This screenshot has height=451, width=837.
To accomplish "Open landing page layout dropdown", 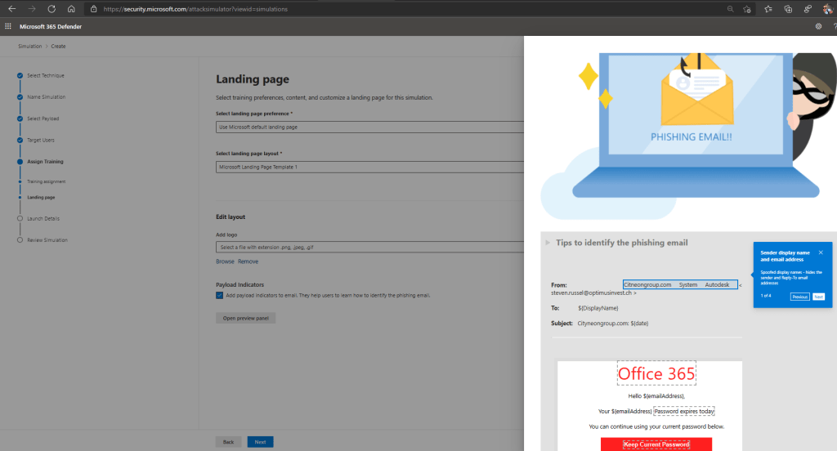I will (368, 167).
